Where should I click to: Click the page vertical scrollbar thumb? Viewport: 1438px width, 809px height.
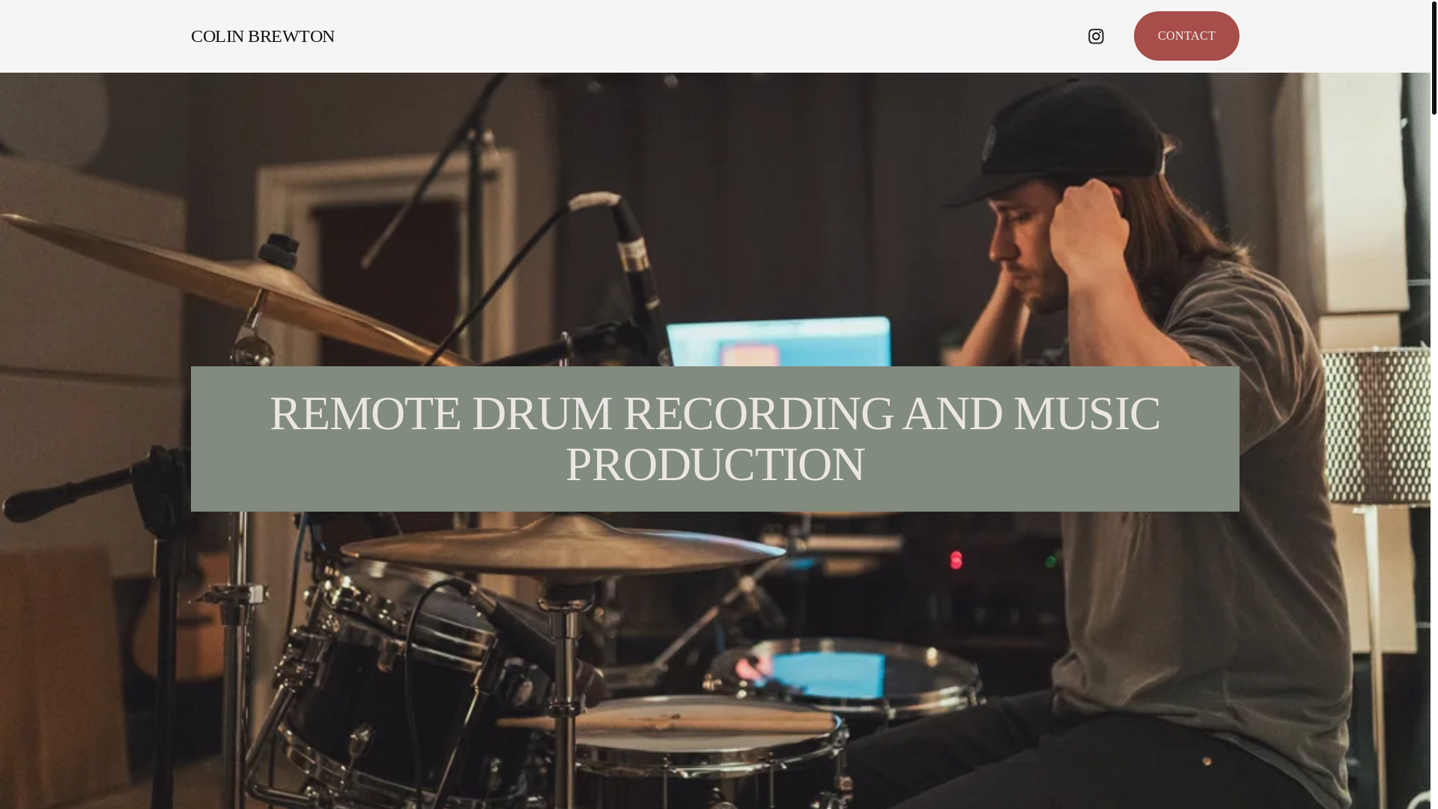click(x=1434, y=58)
